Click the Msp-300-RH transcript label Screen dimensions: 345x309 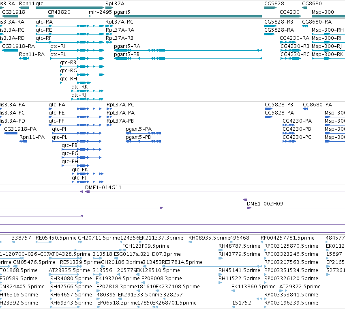pos(328,30)
